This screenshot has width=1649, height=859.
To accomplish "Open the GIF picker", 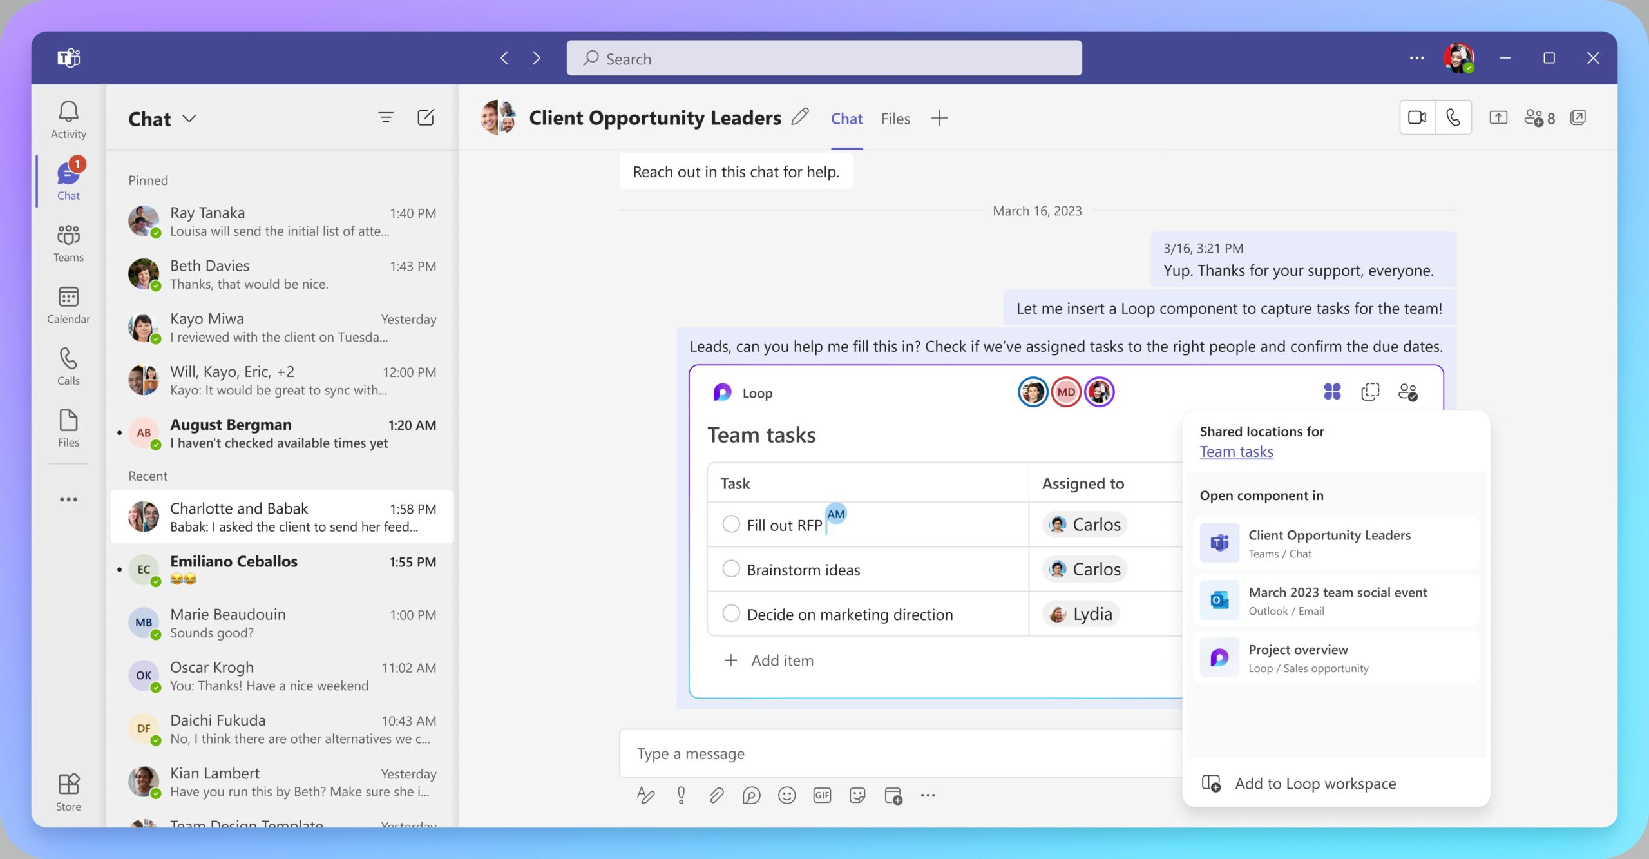I will point(822,796).
